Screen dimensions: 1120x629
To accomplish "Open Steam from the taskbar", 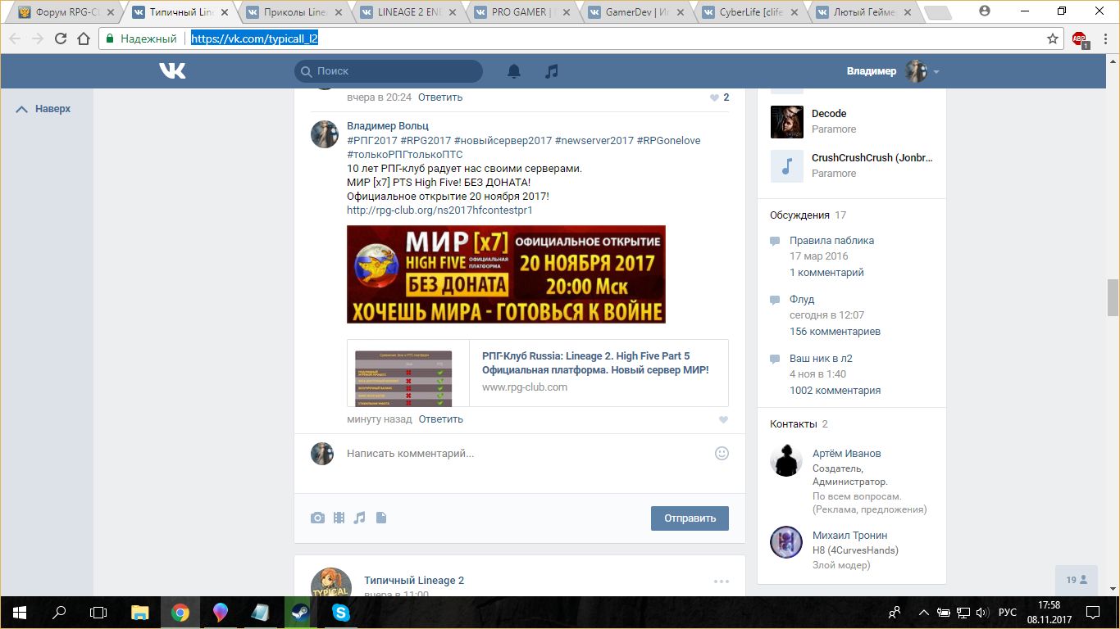I will click(300, 613).
